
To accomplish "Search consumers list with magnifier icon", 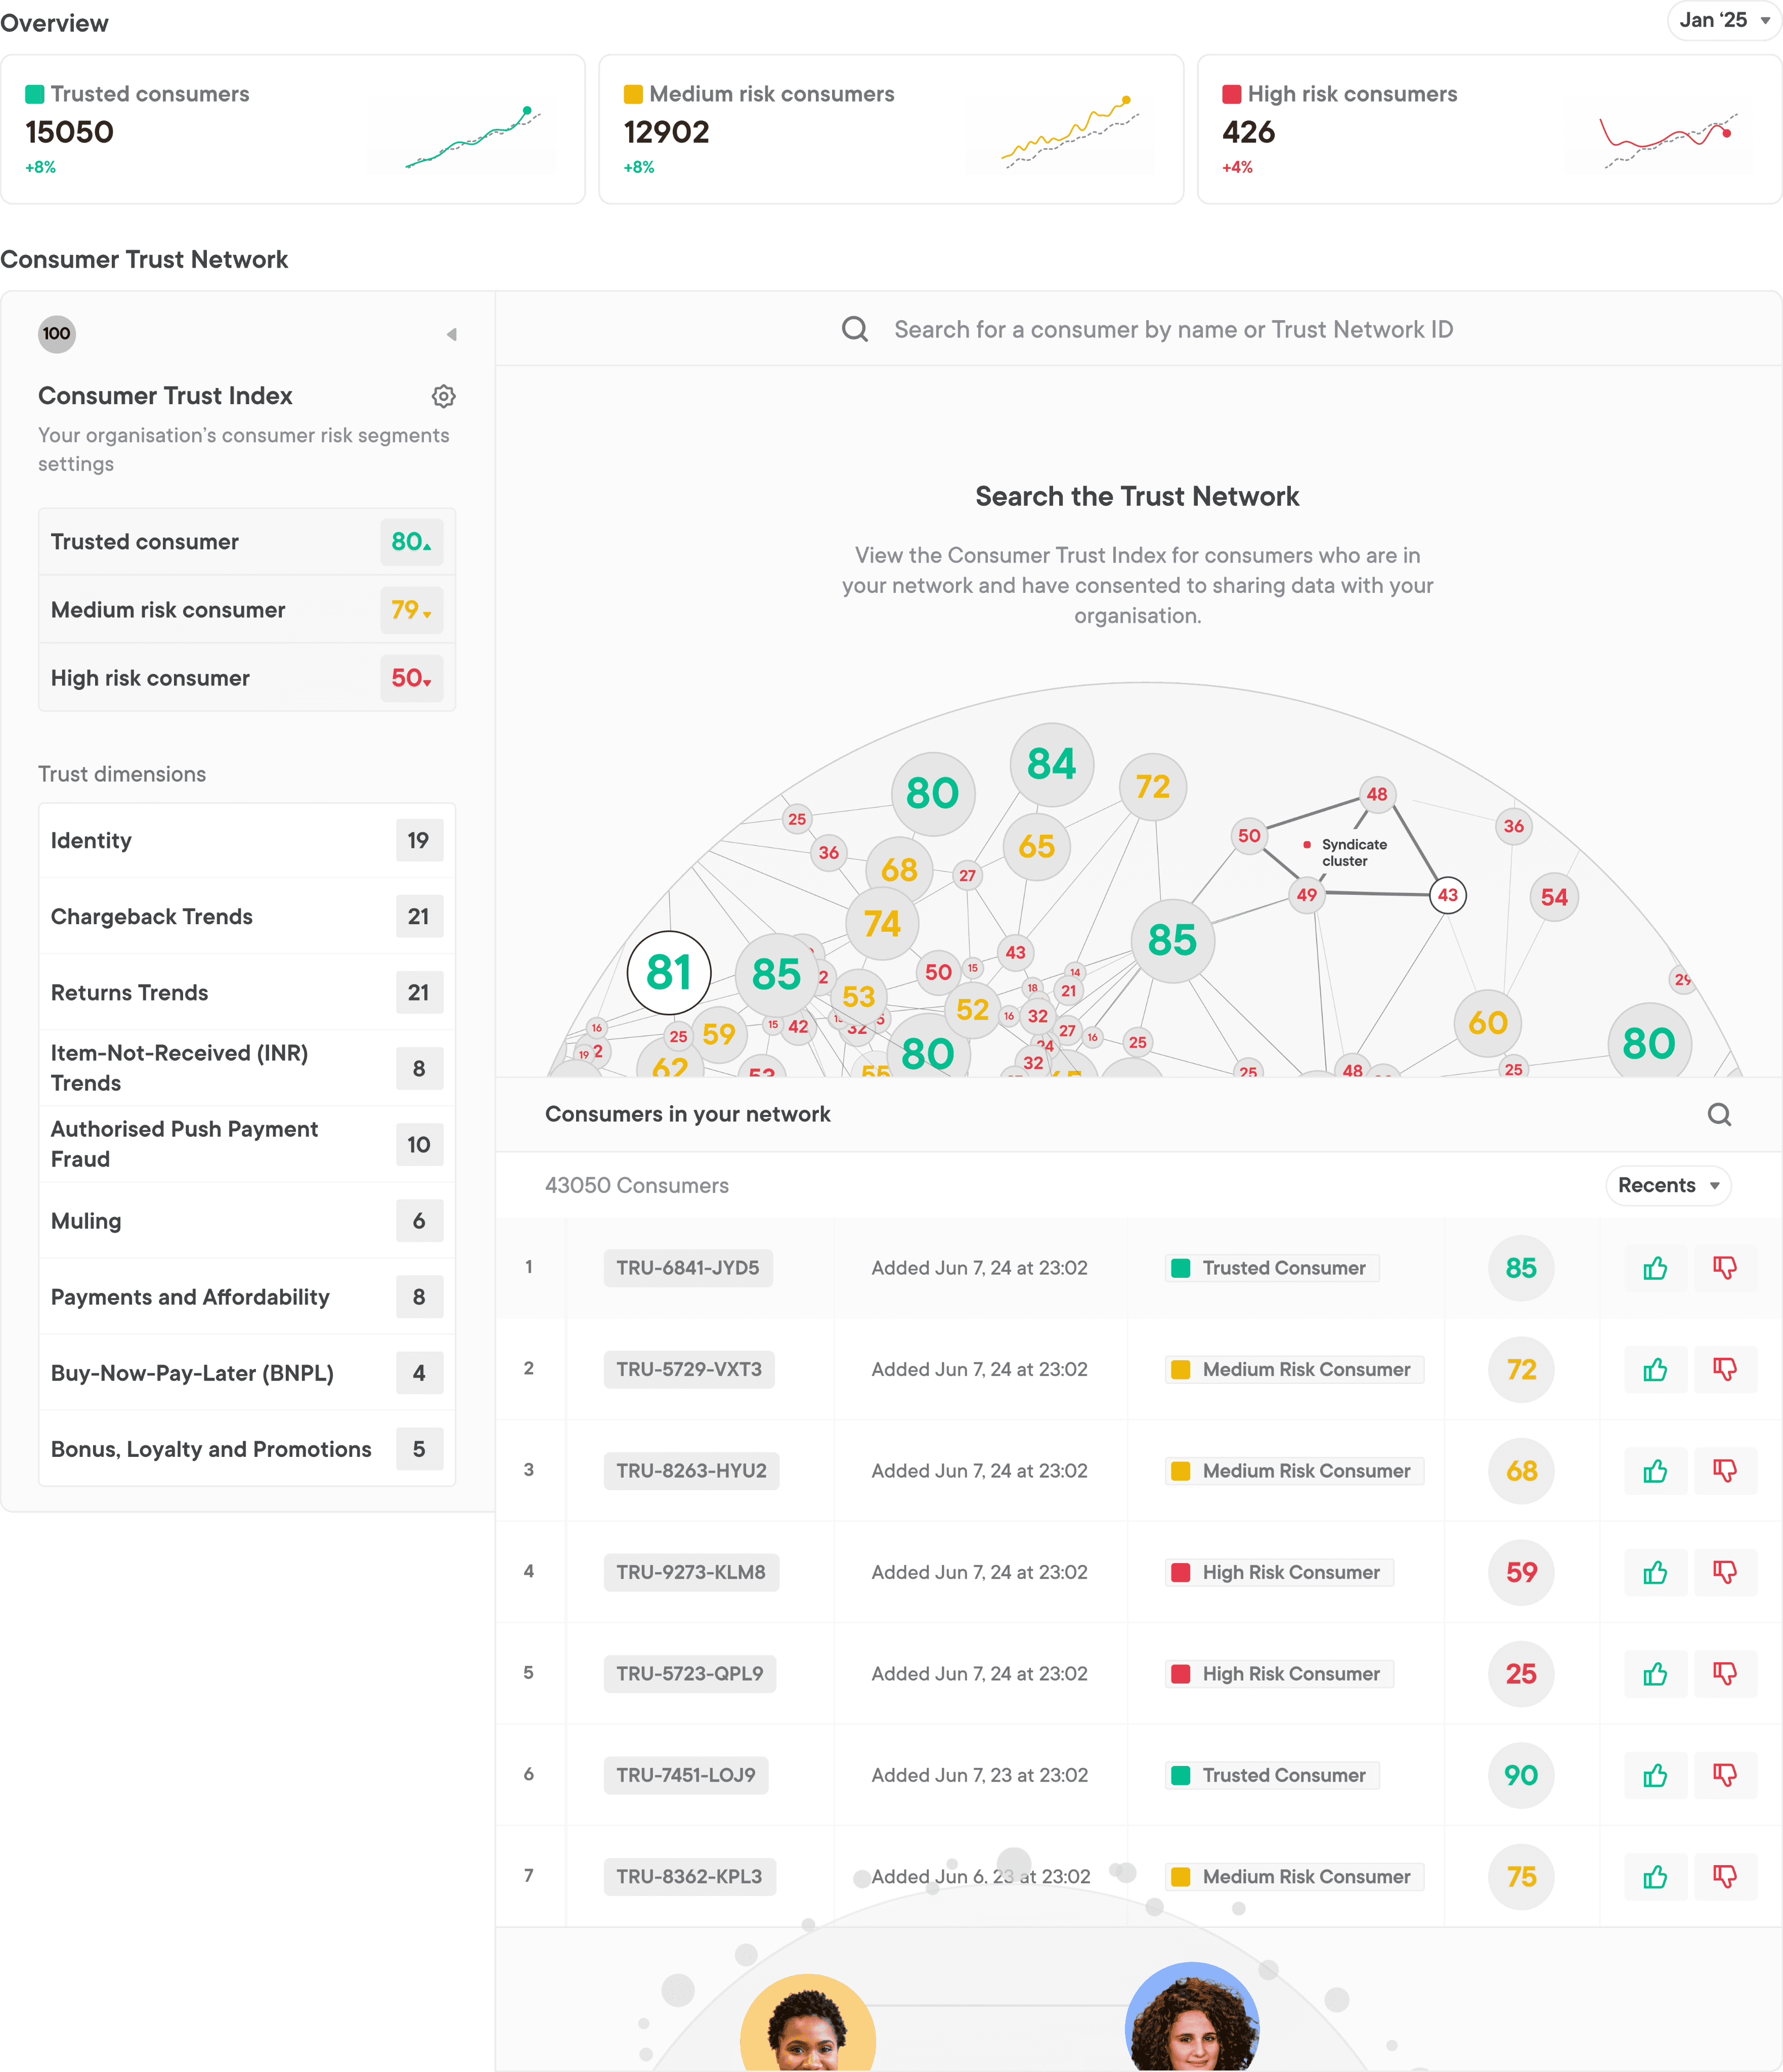I will click(x=1719, y=1114).
